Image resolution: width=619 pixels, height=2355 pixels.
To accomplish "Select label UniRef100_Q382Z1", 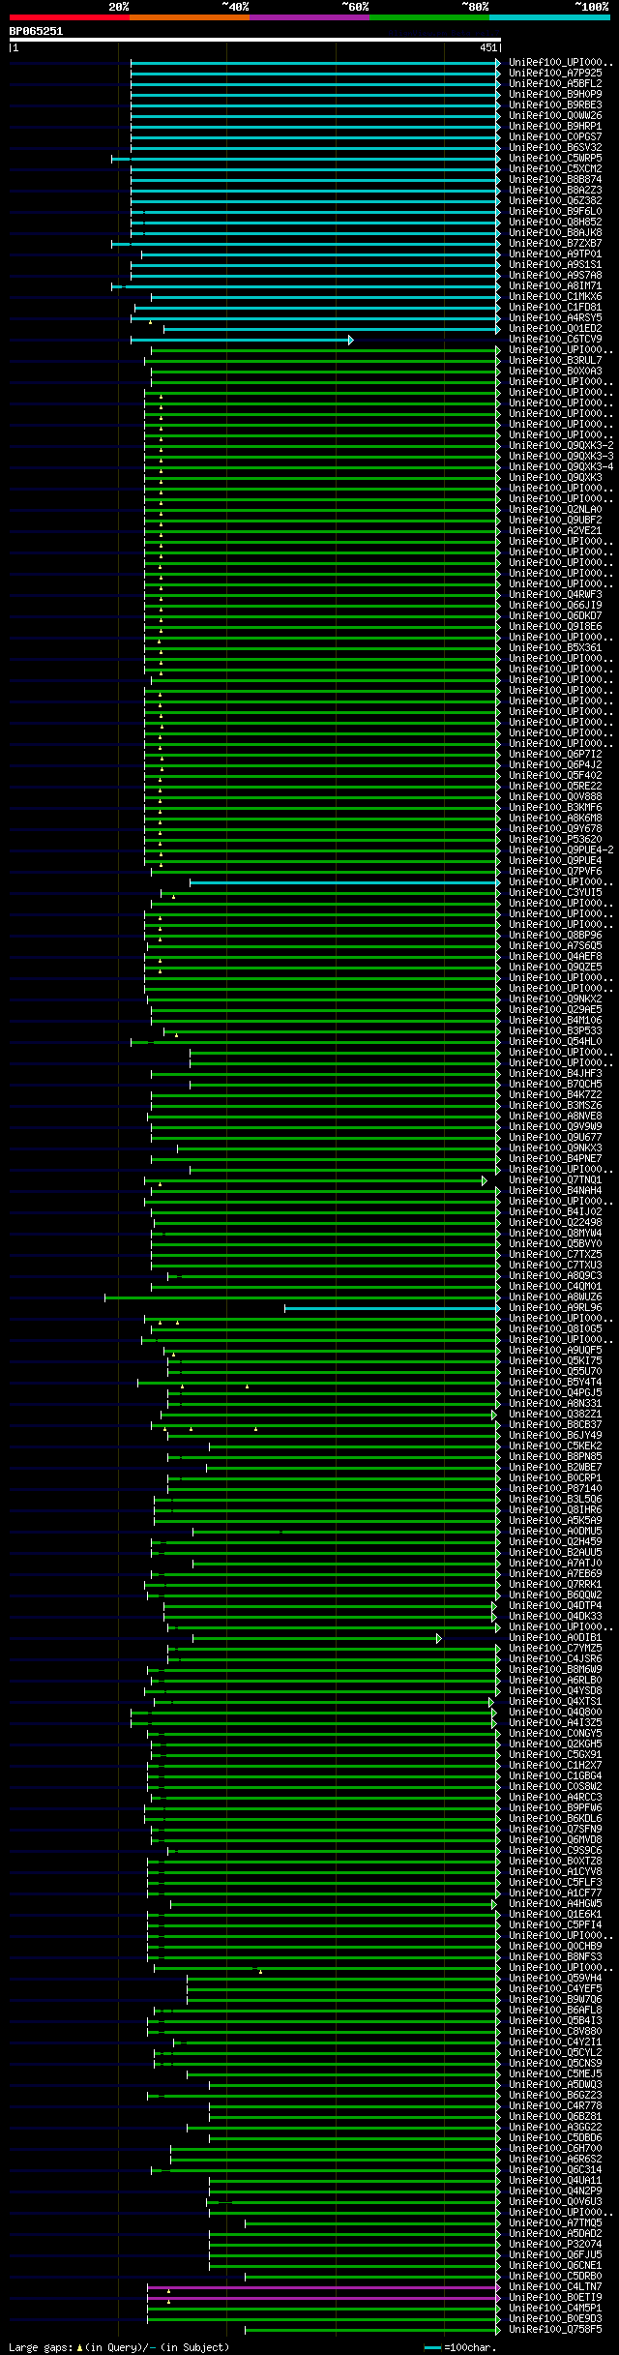I will click(555, 1416).
